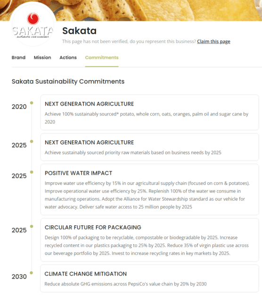
Task: Open the Commitments tab
Action: (x=102, y=58)
